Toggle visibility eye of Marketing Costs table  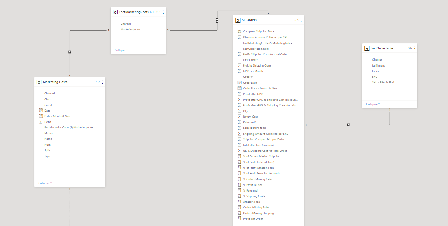[98, 82]
